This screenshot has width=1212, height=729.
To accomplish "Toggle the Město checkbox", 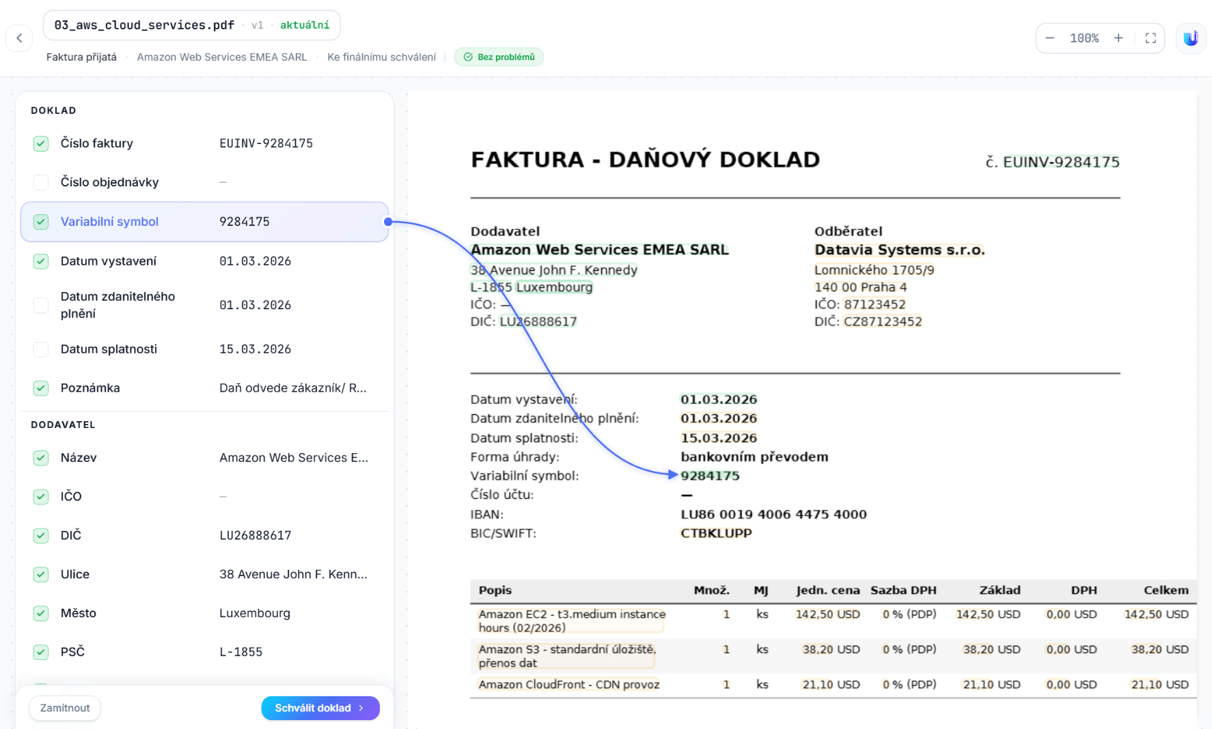I will 41,614.
